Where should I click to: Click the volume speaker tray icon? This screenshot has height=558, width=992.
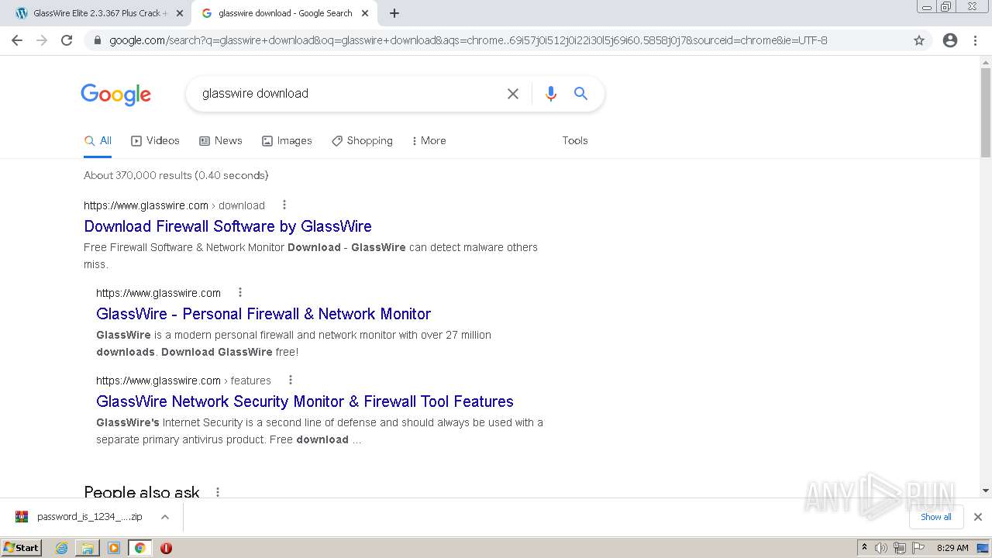(881, 548)
